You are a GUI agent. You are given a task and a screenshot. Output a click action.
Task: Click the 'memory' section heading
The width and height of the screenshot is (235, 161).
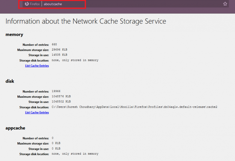[x=14, y=35]
